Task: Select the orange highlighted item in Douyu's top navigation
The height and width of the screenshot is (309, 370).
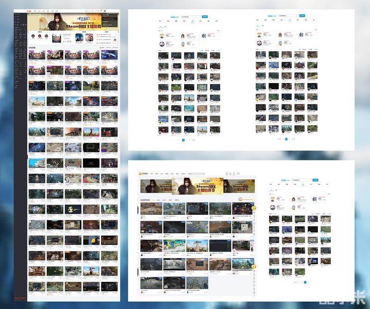Action: pos(39,11)
